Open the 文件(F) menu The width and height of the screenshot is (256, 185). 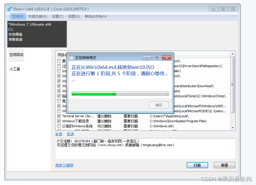coord(18,16)
